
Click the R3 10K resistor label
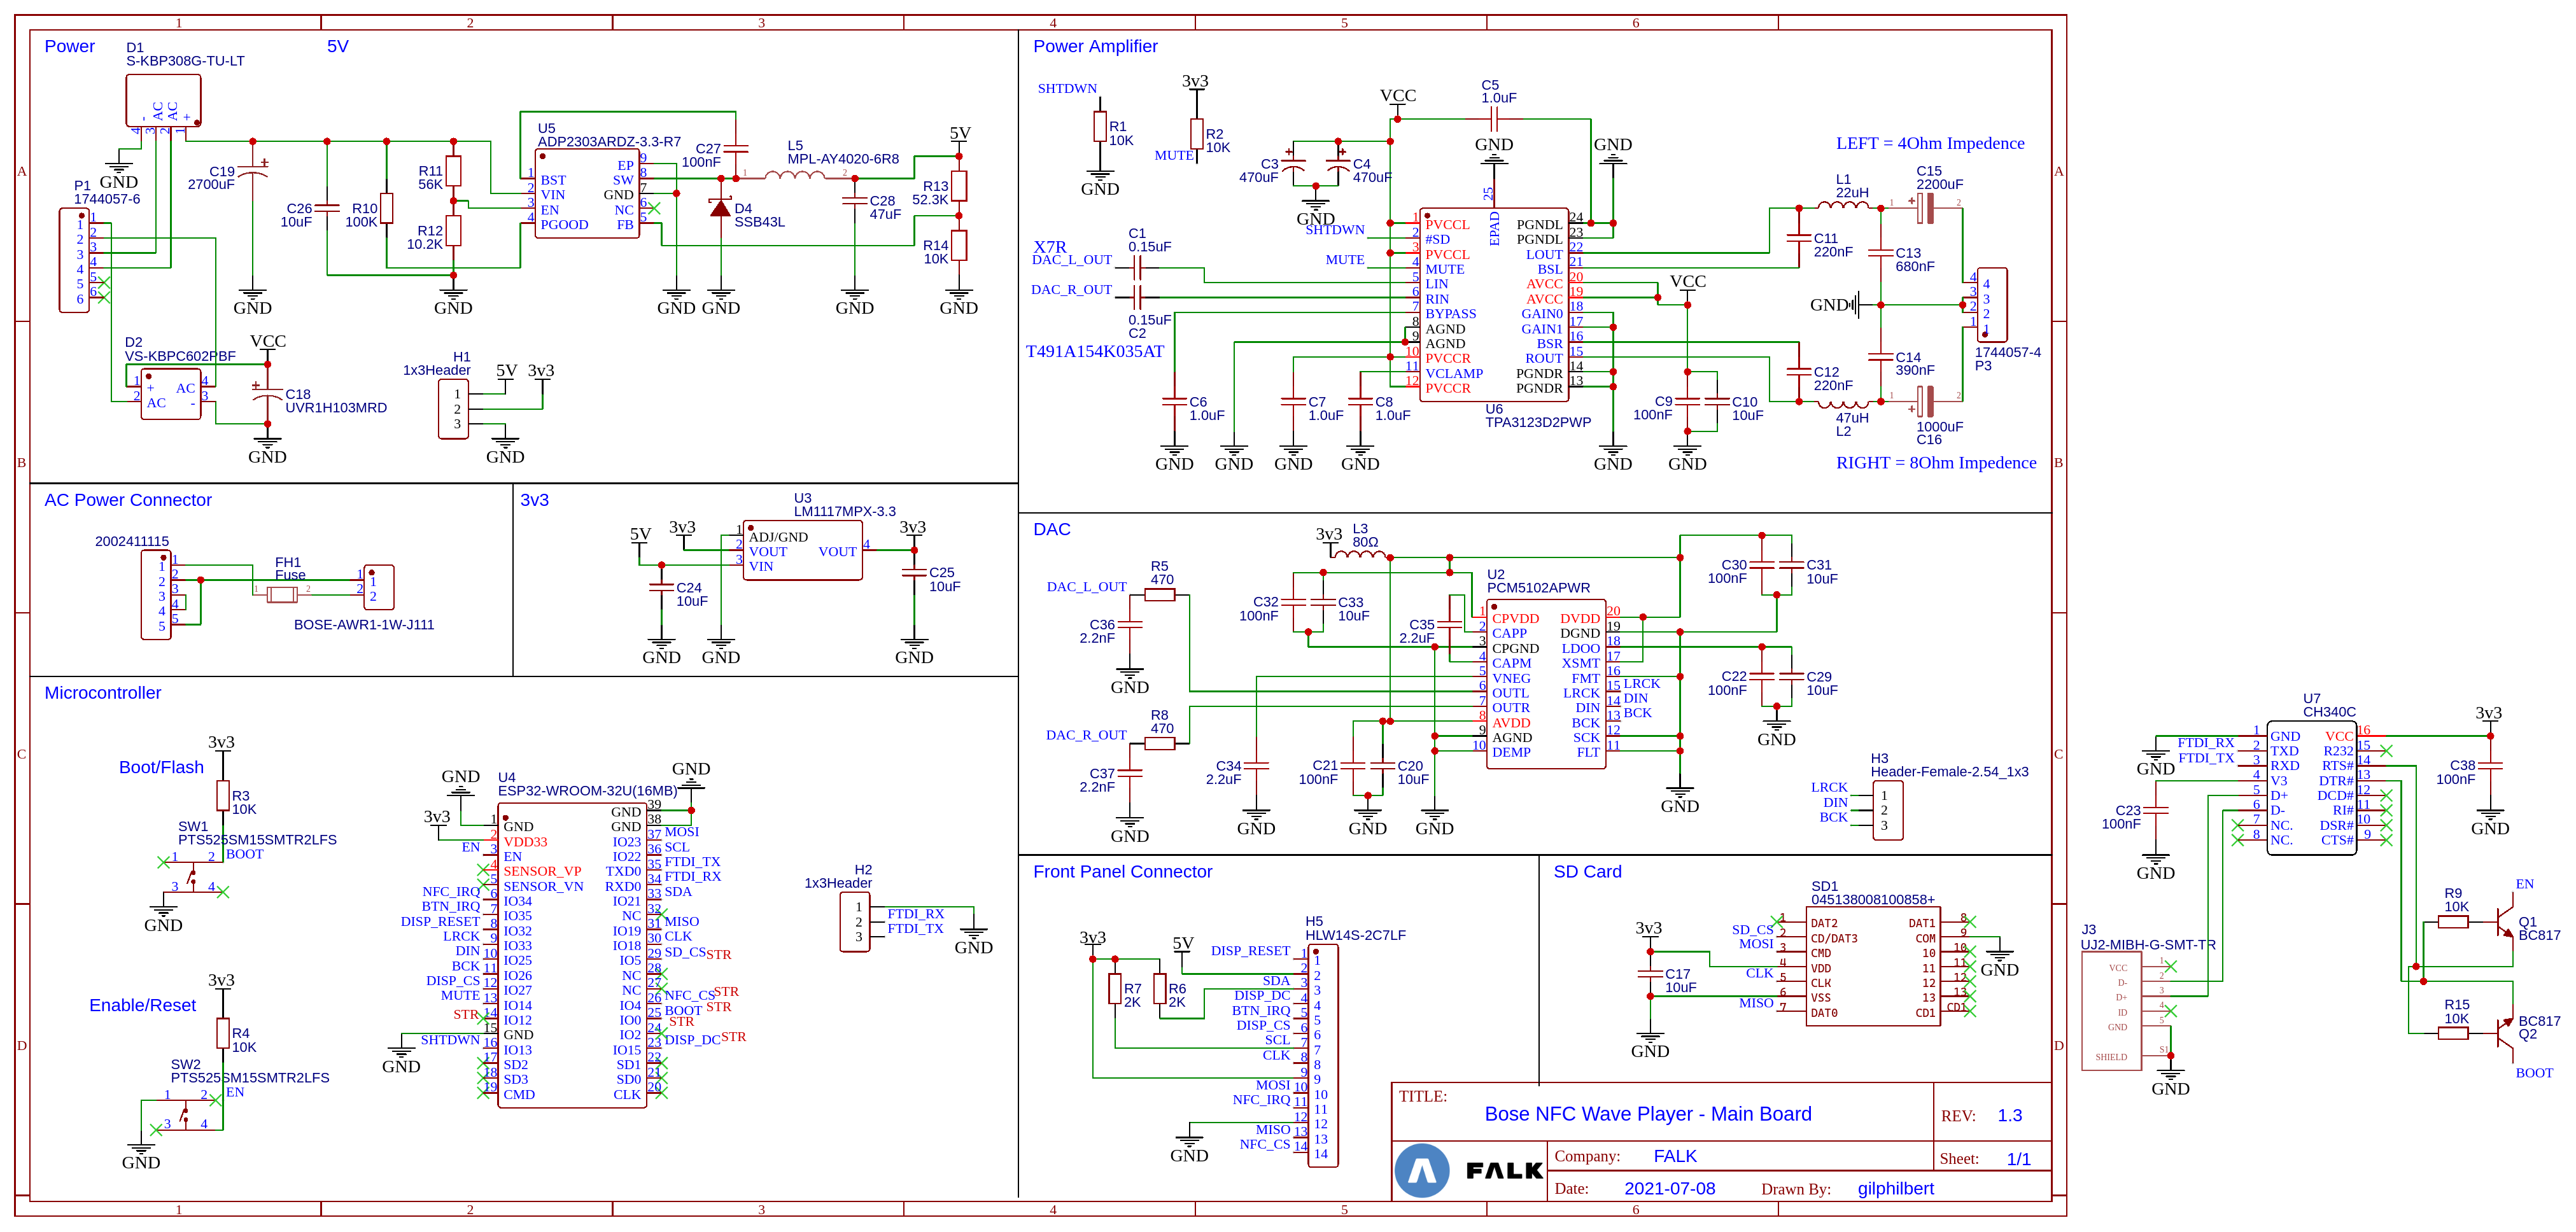coord(244,803)
